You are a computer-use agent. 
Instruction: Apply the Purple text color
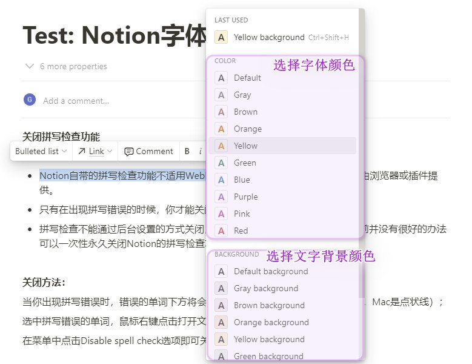click(x=282, y=197)
